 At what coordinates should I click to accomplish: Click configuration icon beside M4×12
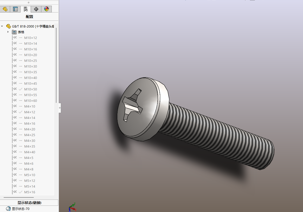[14, 112]
